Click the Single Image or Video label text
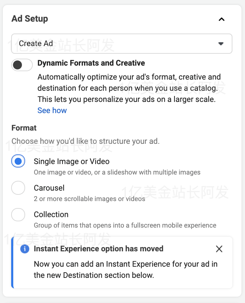 pyautogui.click(x=72, y=161)
